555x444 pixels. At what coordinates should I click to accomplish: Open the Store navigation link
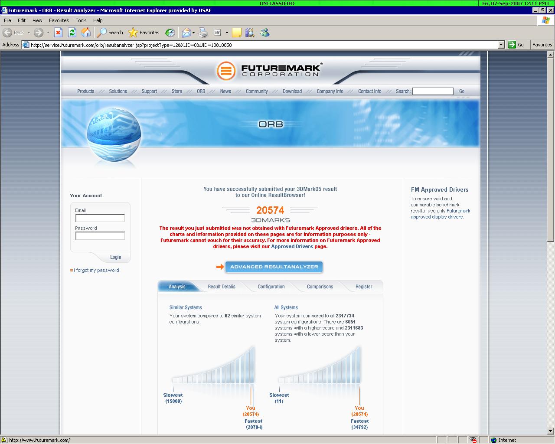(177, 91)
